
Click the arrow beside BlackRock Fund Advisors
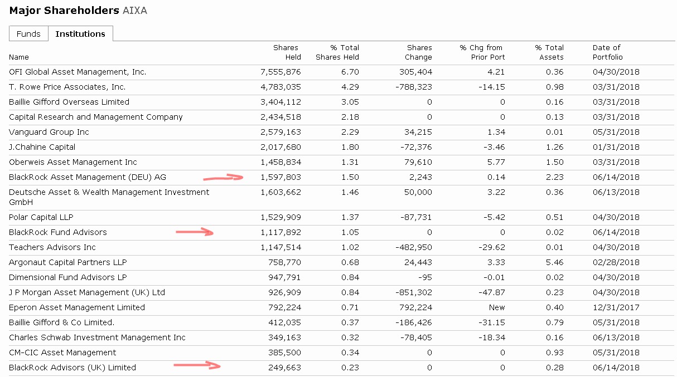pos(195,232)
